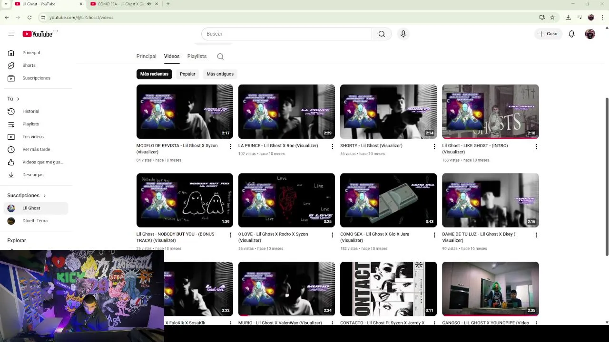Start voice search with microphone icon
Viewport: 609px width, 342px height.
[403, 34]
